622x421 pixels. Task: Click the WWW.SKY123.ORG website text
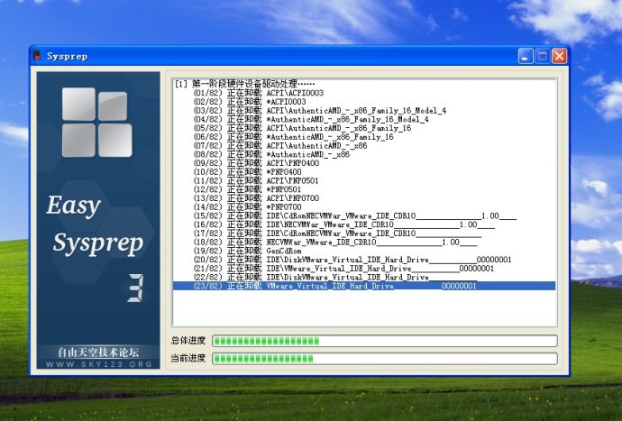99,364
